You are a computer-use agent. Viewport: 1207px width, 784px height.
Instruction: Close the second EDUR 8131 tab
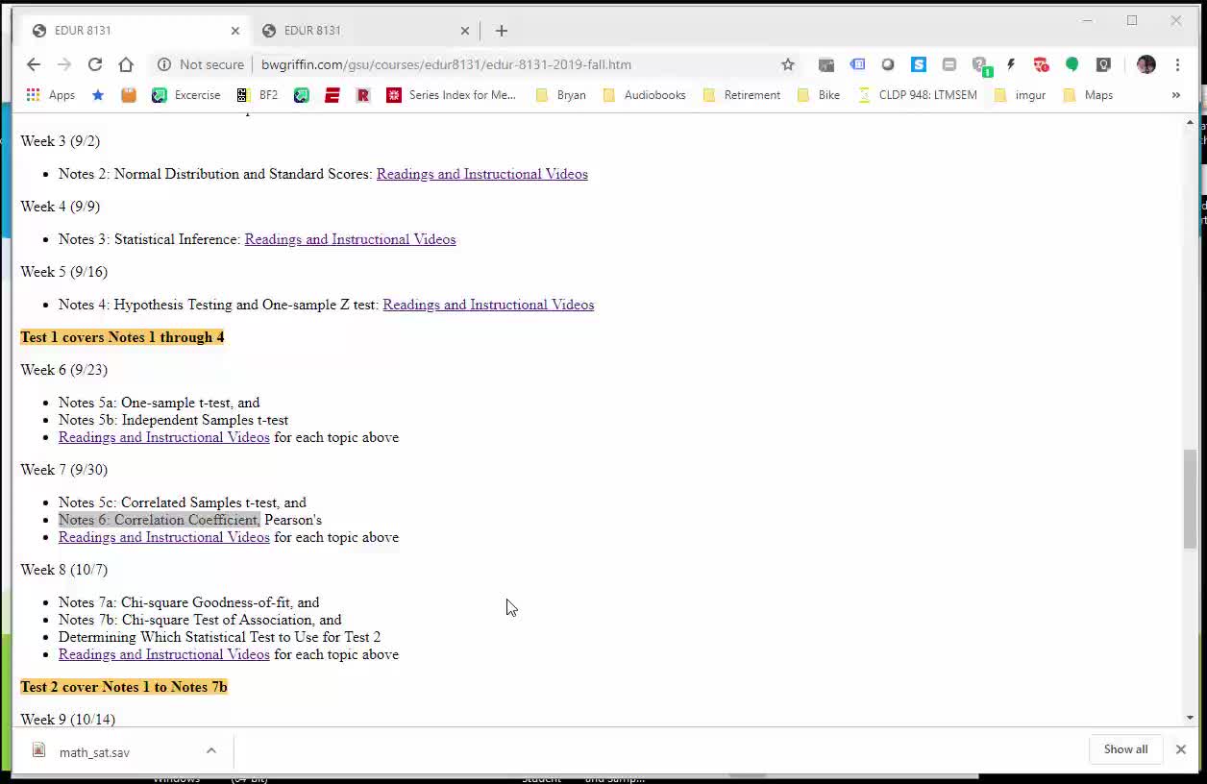465,31
